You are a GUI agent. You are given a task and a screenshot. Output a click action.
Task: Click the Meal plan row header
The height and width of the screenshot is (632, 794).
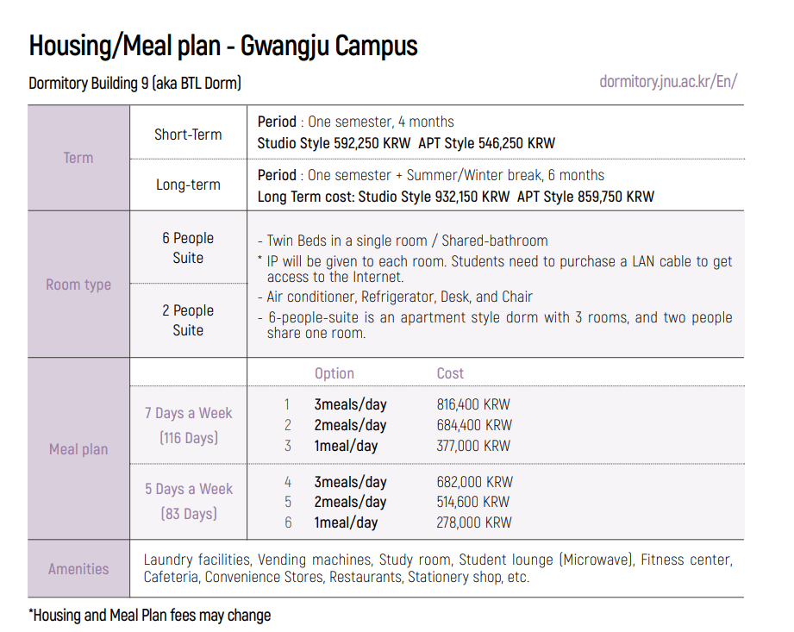[78, 449]
